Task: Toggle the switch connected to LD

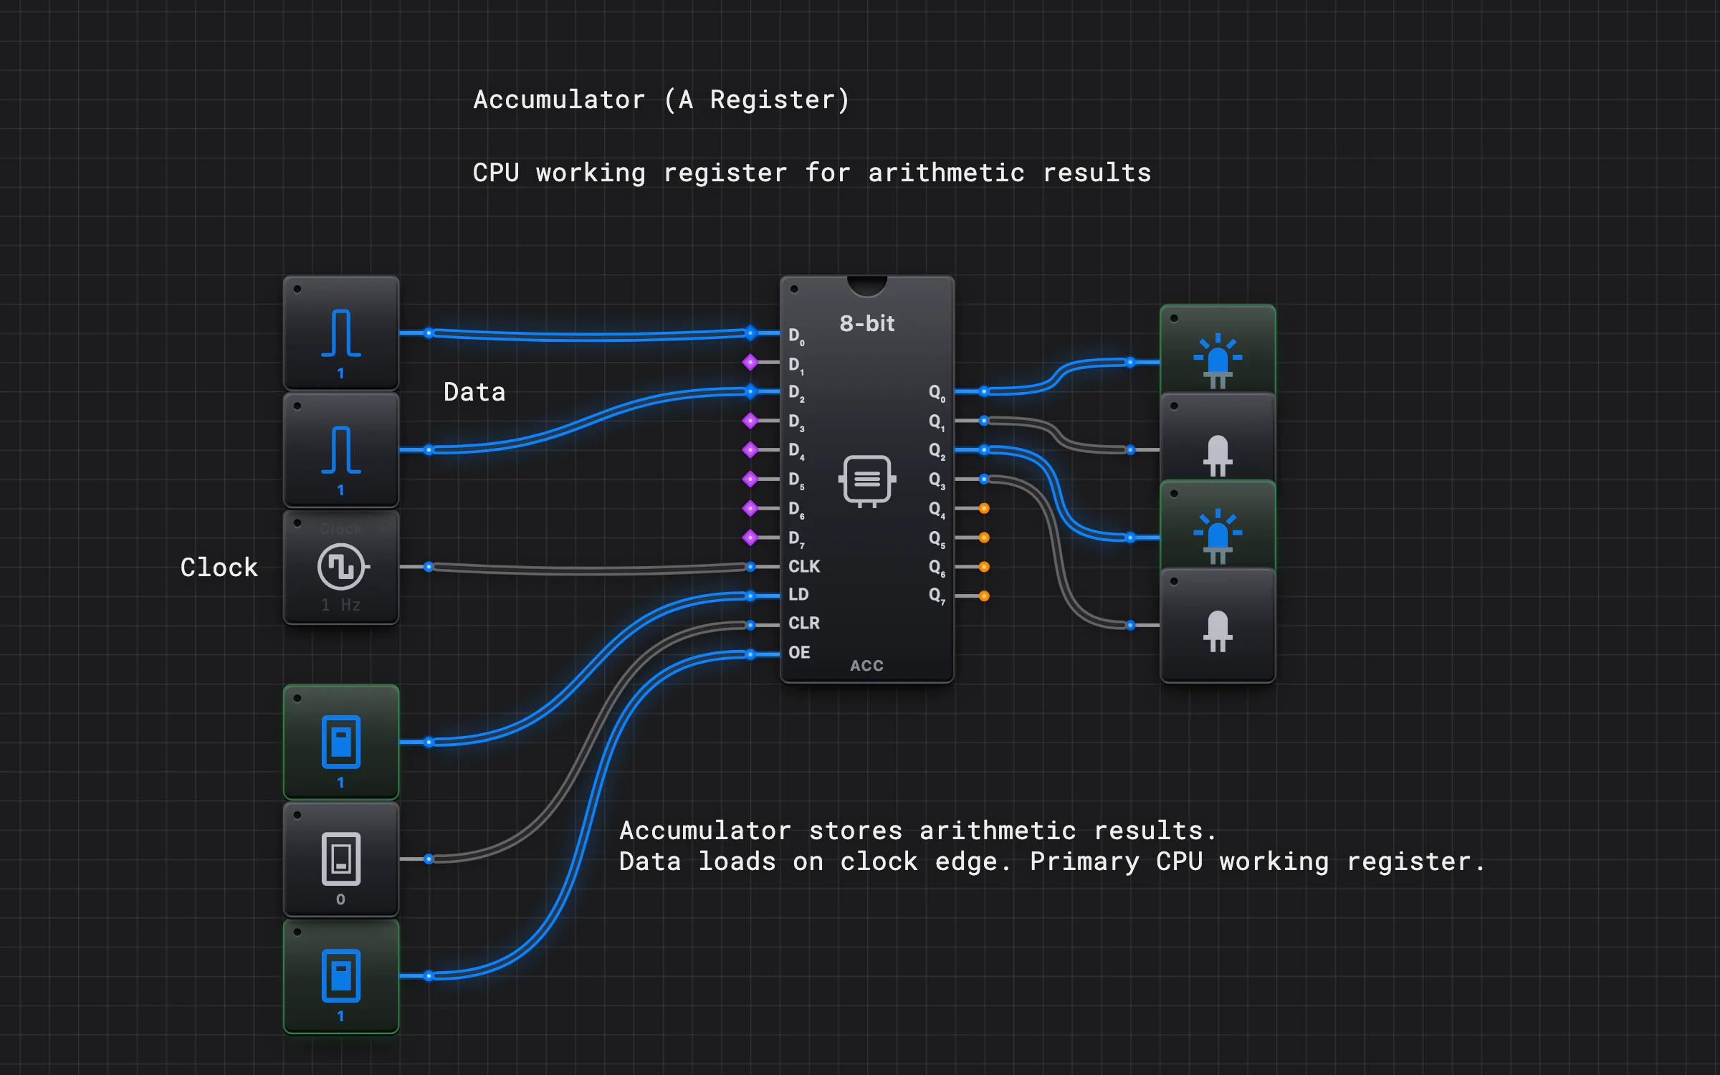Action: coord(341,742)
